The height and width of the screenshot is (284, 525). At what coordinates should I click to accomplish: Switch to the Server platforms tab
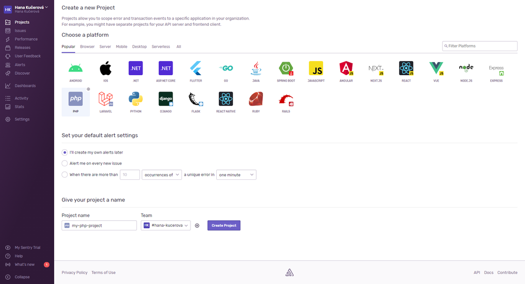pyautogui.click(x=105, y=47)
